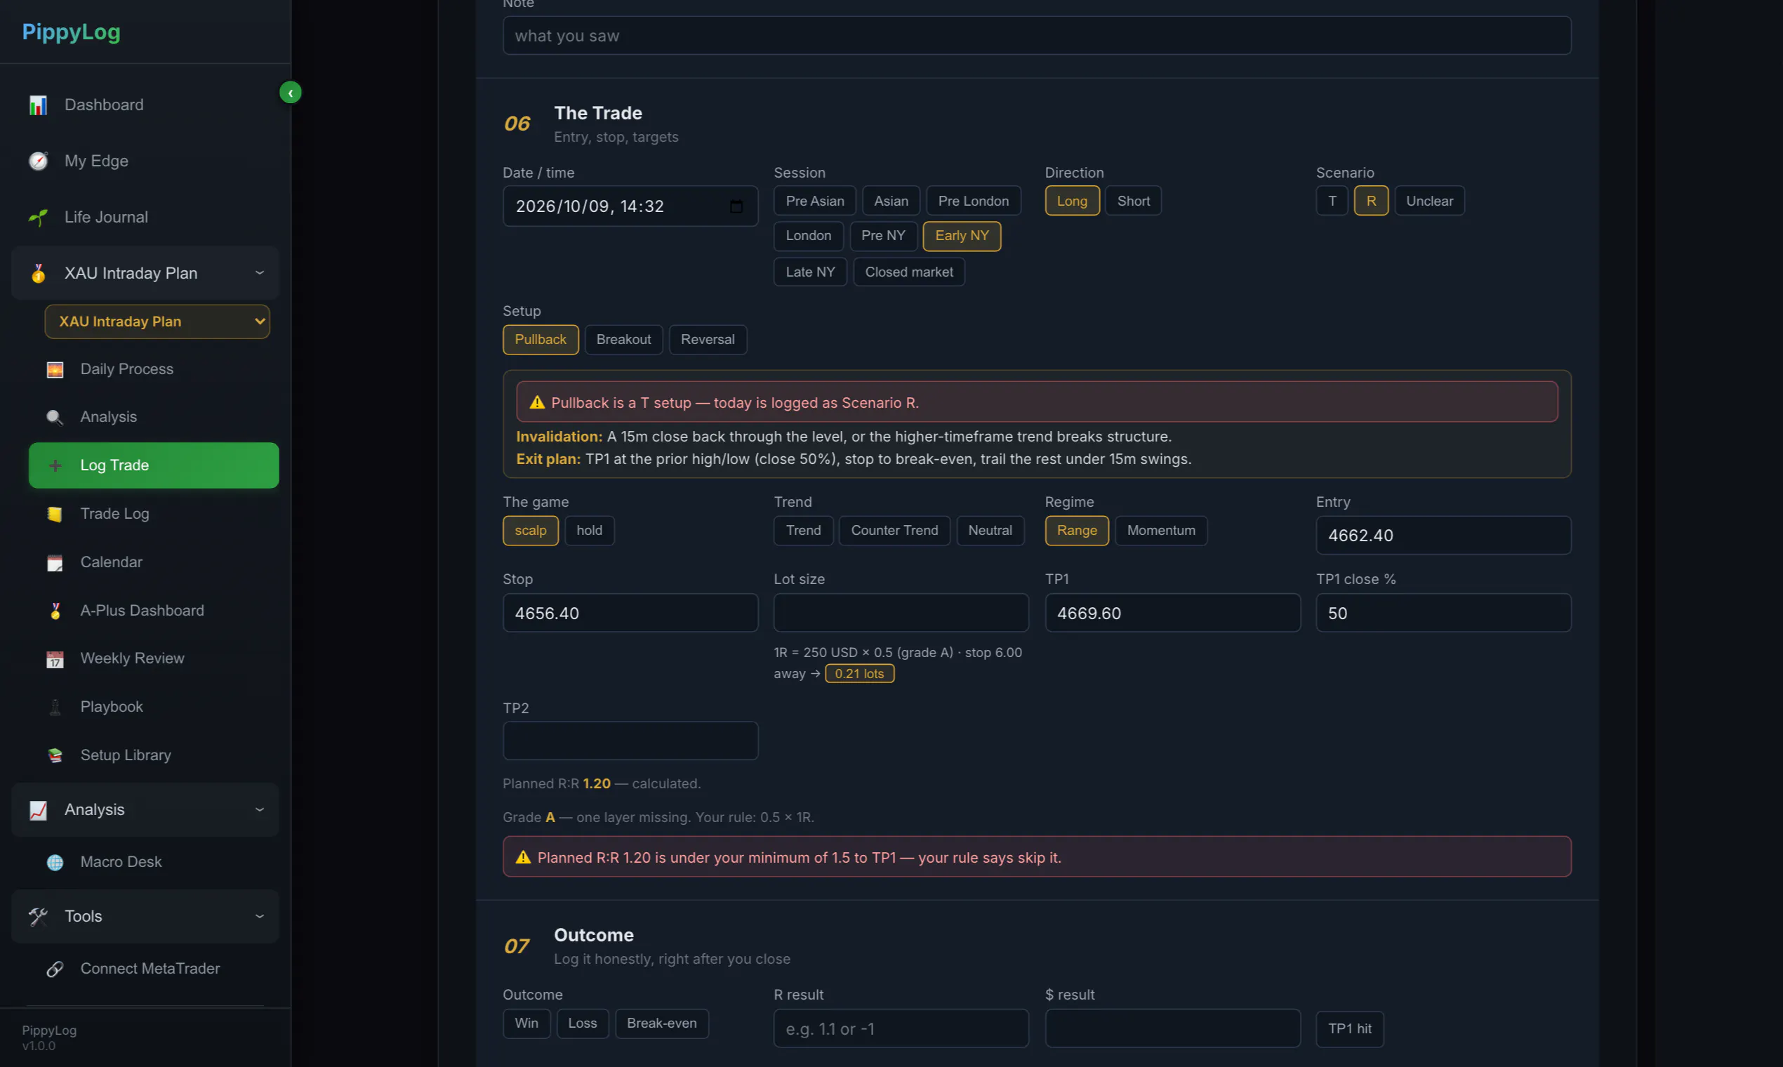This screenshot has height=1067, width=1783.
Task: Click the Trade Log notebook icon
Action: (55, 514)
